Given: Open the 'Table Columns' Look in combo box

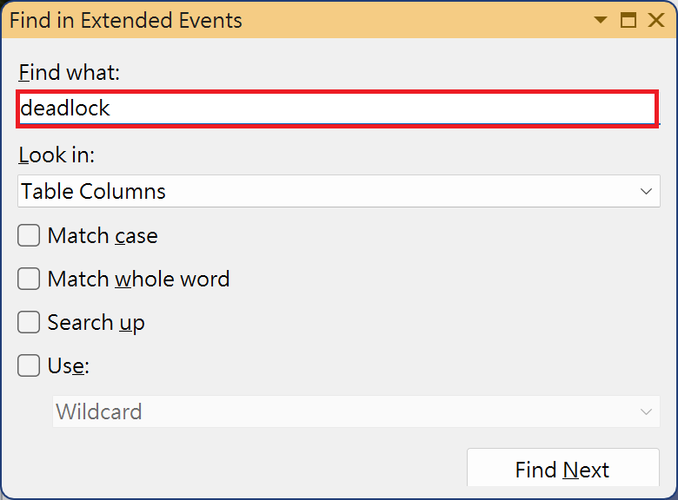Looking at the screenshot, I should [326, 191].
